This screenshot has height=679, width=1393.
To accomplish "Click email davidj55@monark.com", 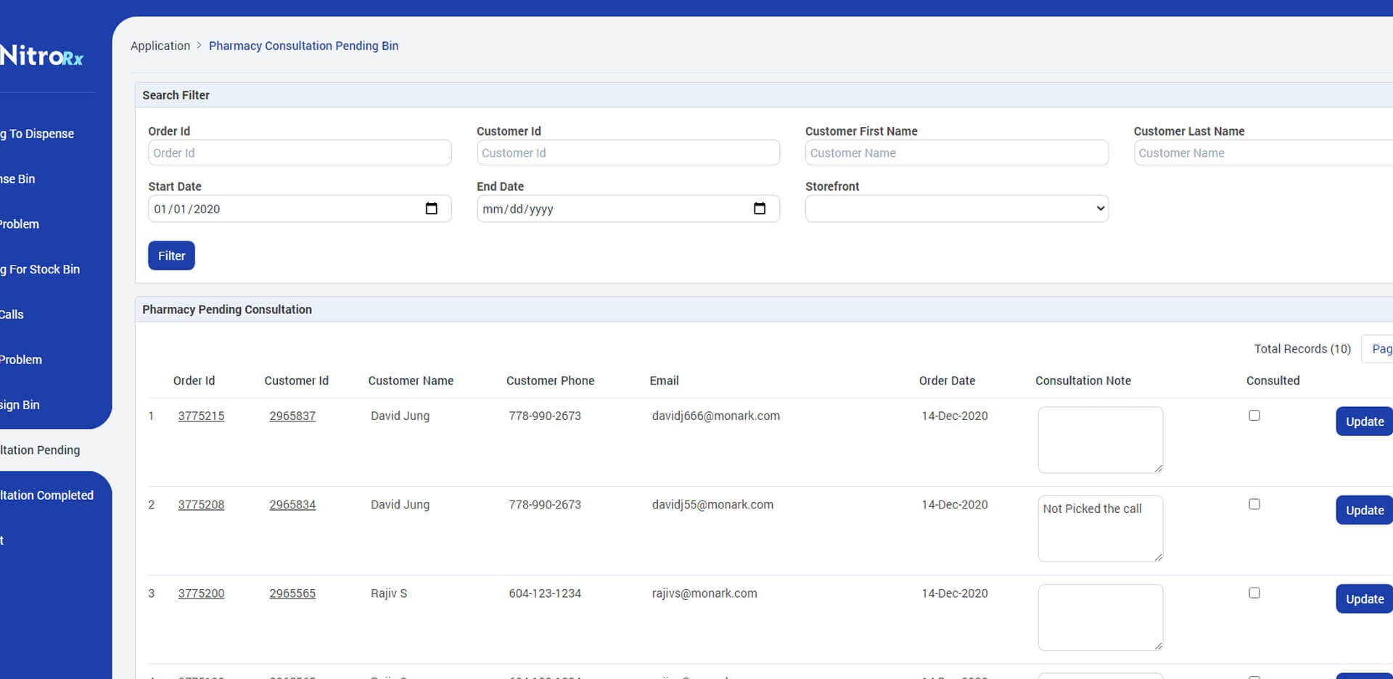I will [x=712, y=504].
